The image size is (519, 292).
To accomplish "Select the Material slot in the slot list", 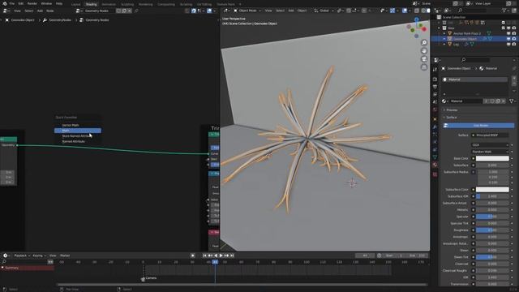I will pos(475,79).
